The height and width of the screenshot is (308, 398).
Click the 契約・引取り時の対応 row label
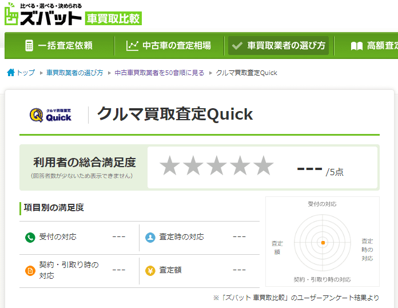click(x=69, y=270)
